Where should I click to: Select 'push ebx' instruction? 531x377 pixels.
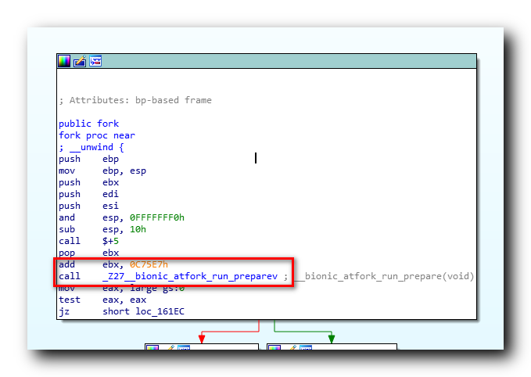pos(88,182)
